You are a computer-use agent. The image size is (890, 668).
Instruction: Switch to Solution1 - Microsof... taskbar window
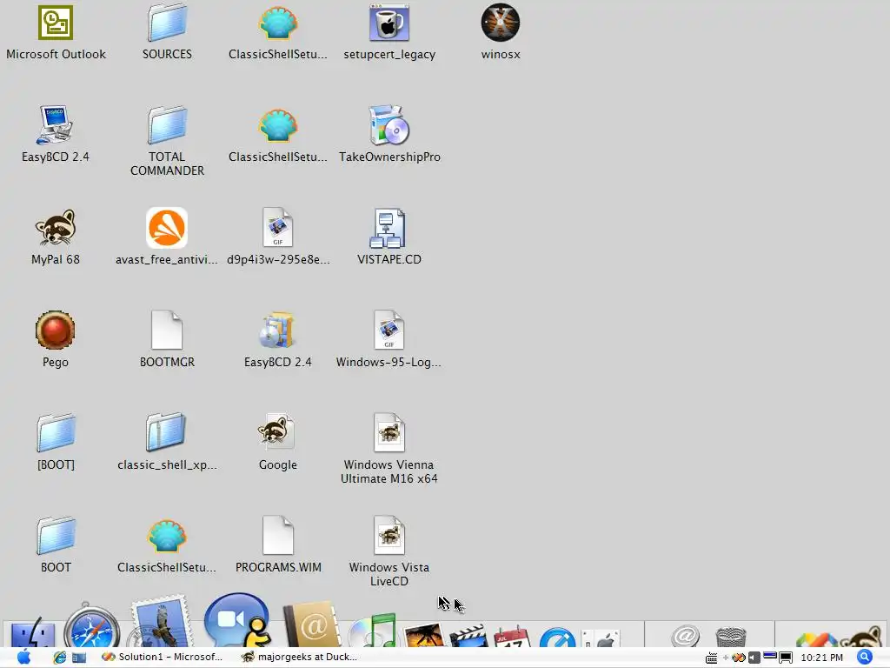163,658
